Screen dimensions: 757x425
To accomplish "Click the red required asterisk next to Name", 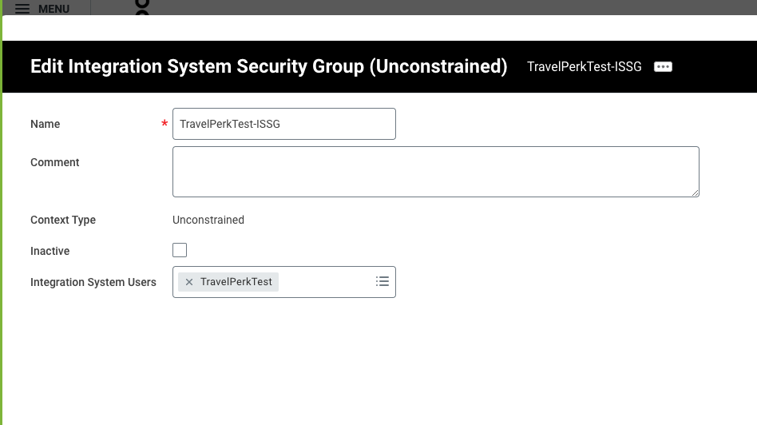I will 164,124.
